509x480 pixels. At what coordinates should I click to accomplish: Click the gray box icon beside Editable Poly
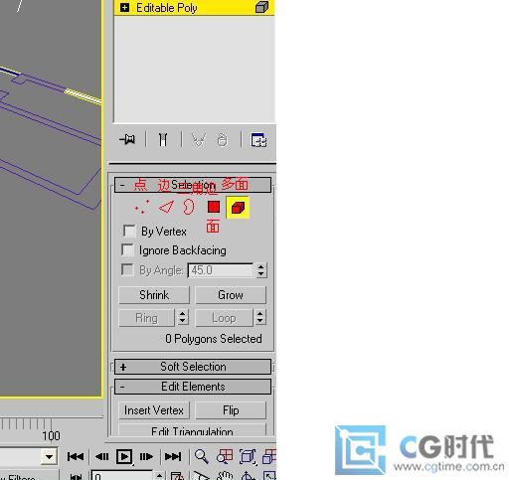click(261, 7)
